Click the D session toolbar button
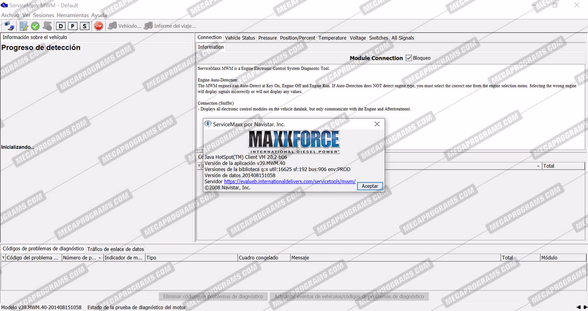 (x=61, y=26)
